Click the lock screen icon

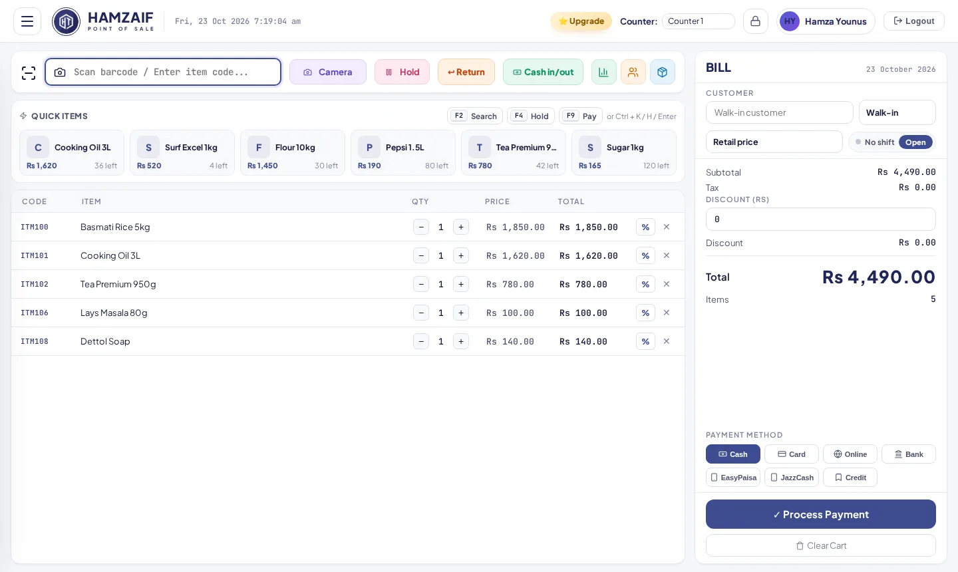pyautogui.click(x=756, y=21)
